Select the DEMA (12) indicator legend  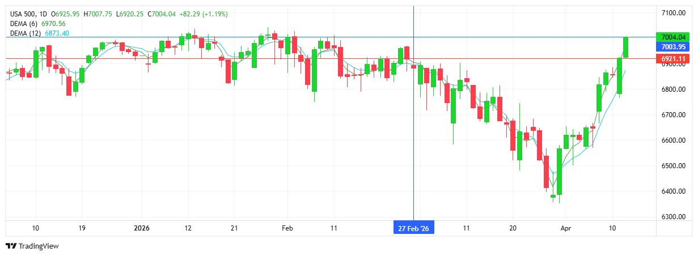[x=26, y=33]
